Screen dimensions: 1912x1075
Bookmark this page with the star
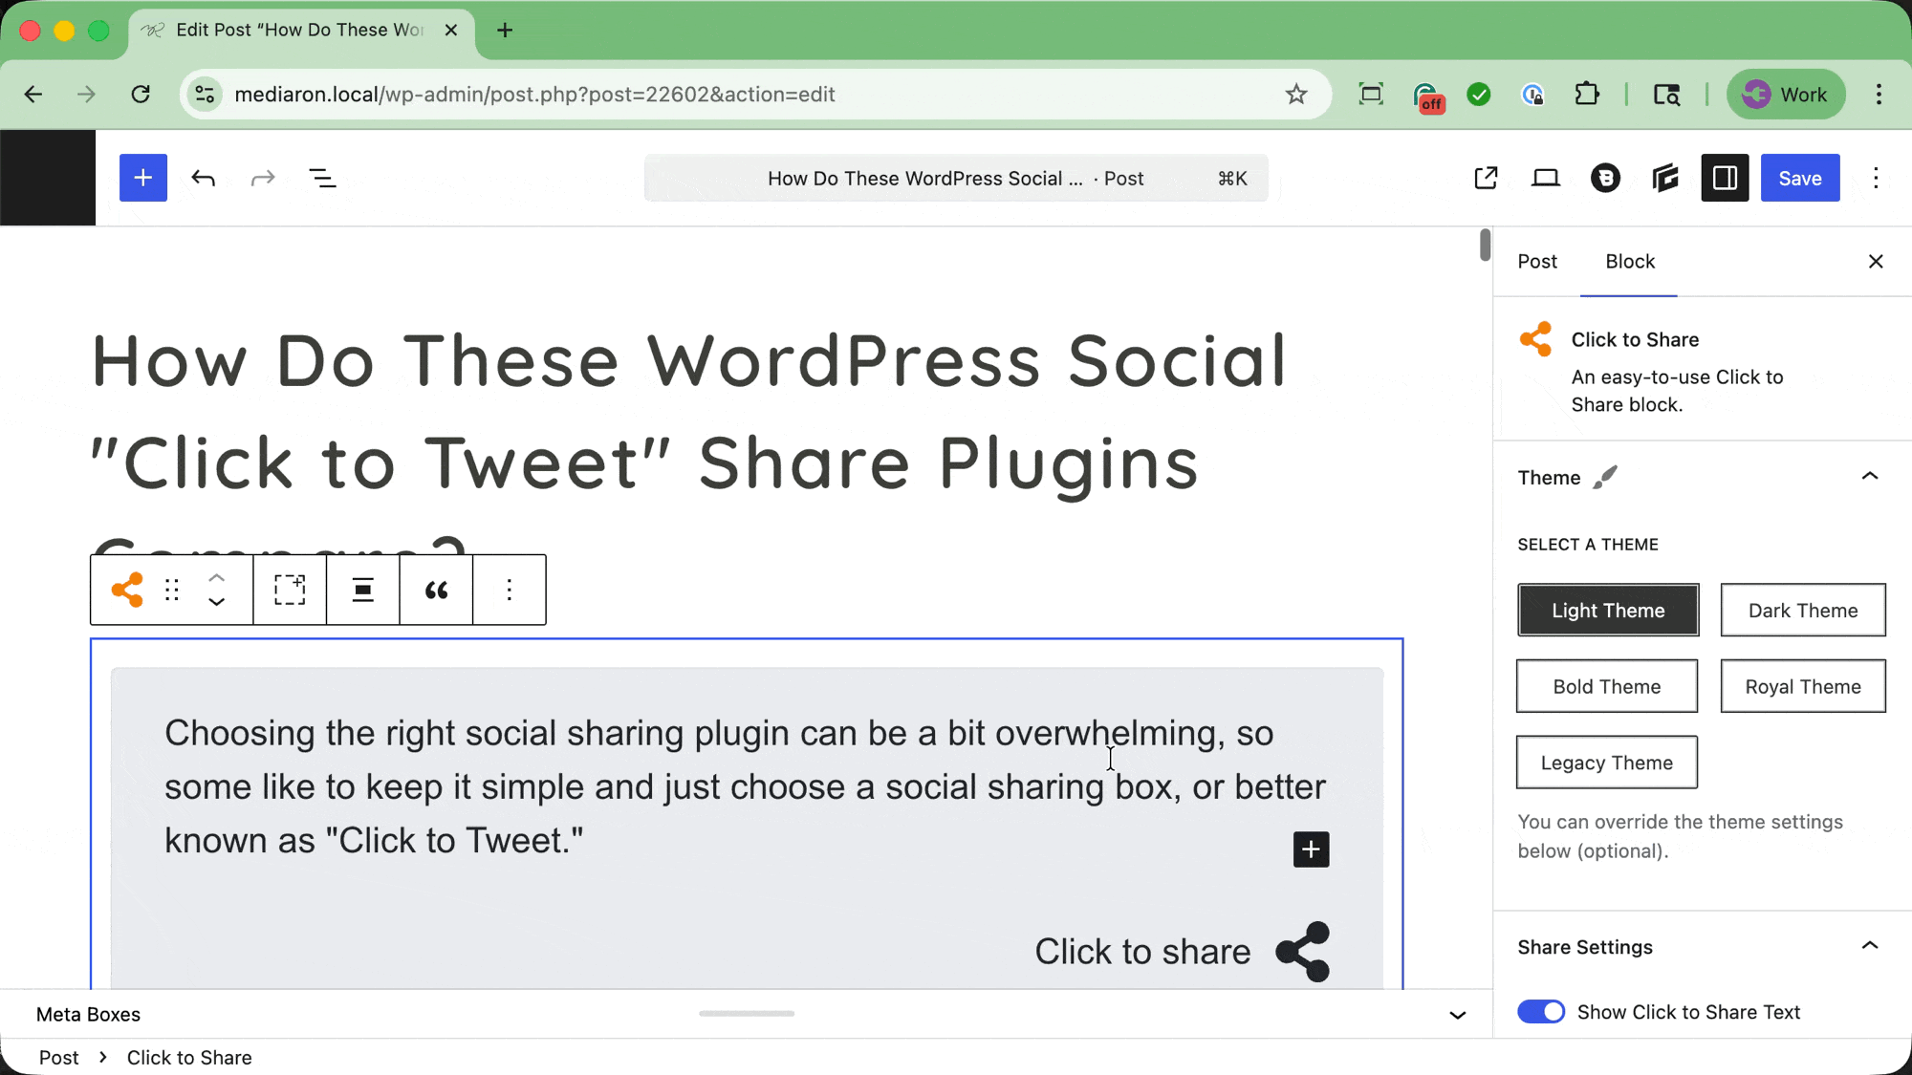[1295, 94]
